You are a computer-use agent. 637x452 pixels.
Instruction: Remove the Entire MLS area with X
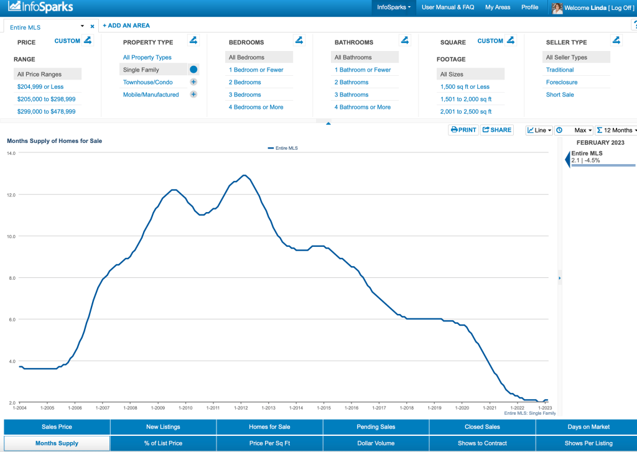point(92,27)
